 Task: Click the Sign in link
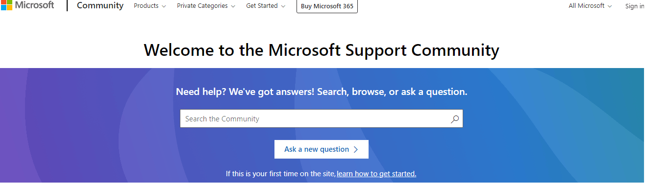click(x=635, y=6)
